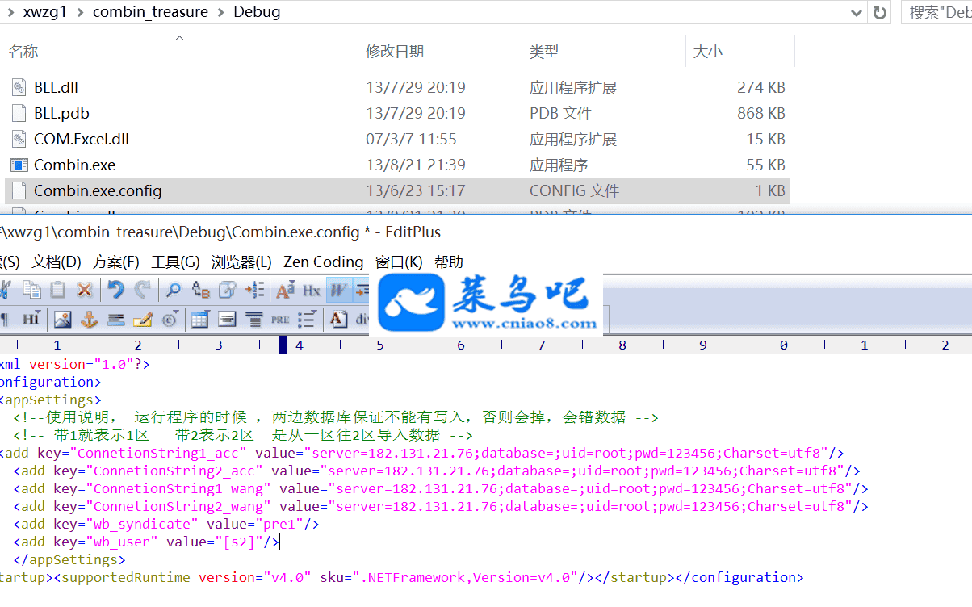
Task: Open the Table insert dropdown
Action: pyautogui.click(x=200, y=320)
